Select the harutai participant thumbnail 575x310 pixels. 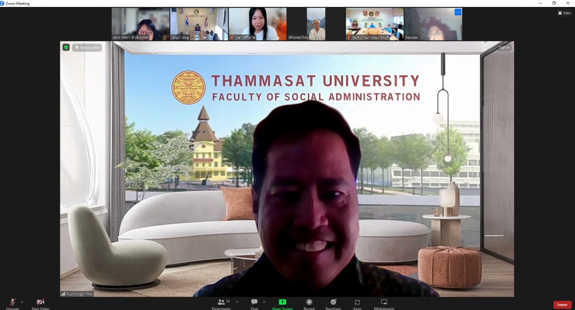pyautogui.click(x=433, y=24)
